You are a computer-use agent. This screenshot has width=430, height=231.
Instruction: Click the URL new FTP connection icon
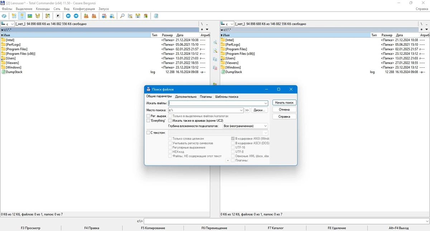coord(112,16)
